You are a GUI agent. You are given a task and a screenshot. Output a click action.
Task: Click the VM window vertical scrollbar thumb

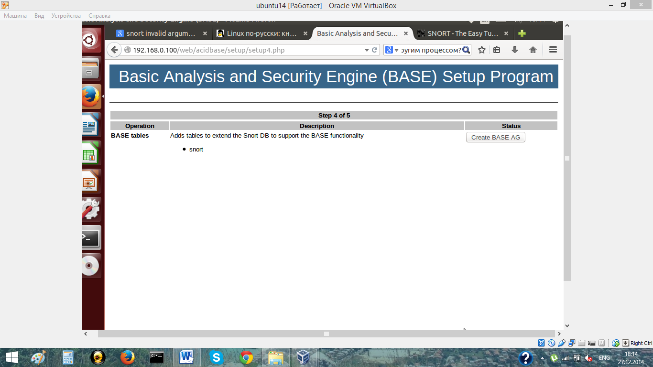click(x=567, y=158)
